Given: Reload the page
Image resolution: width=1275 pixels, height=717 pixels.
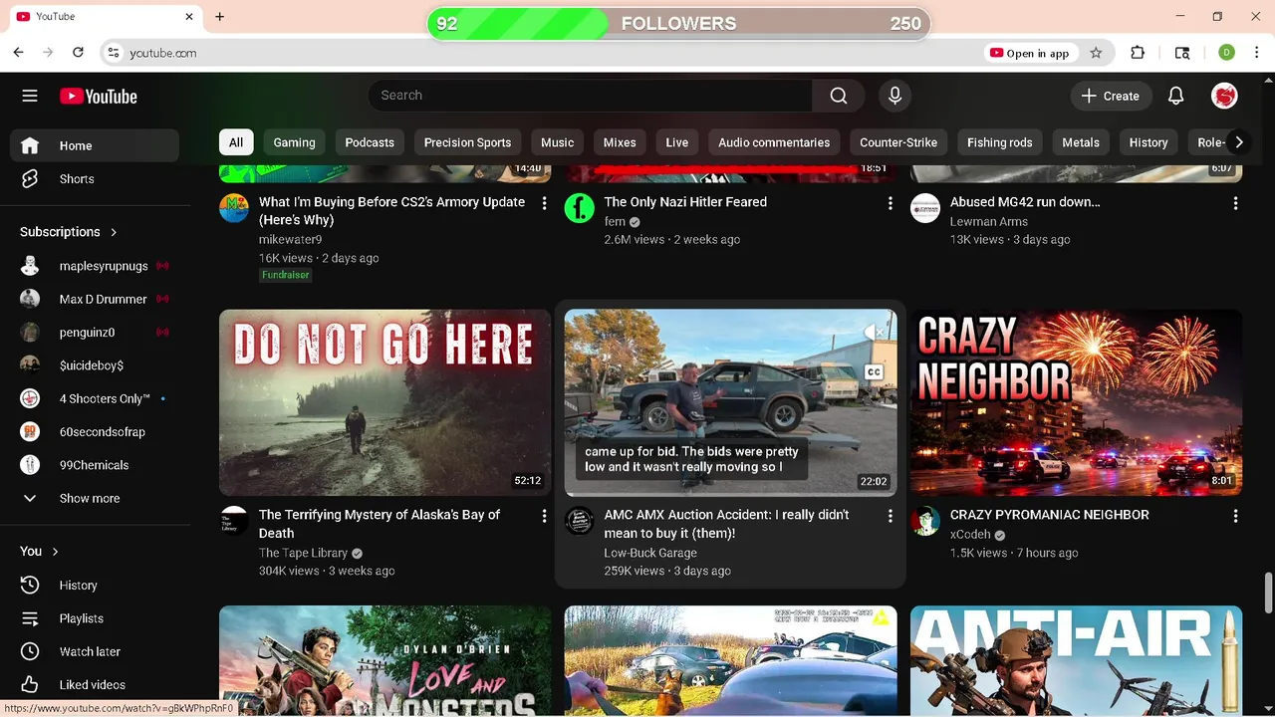Looking at the screenshot, I should (x=78, y=53).
